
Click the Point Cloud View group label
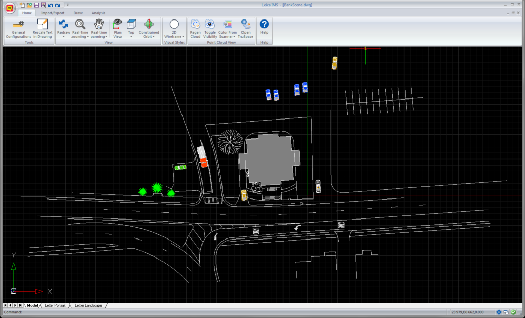coord(221,42)
